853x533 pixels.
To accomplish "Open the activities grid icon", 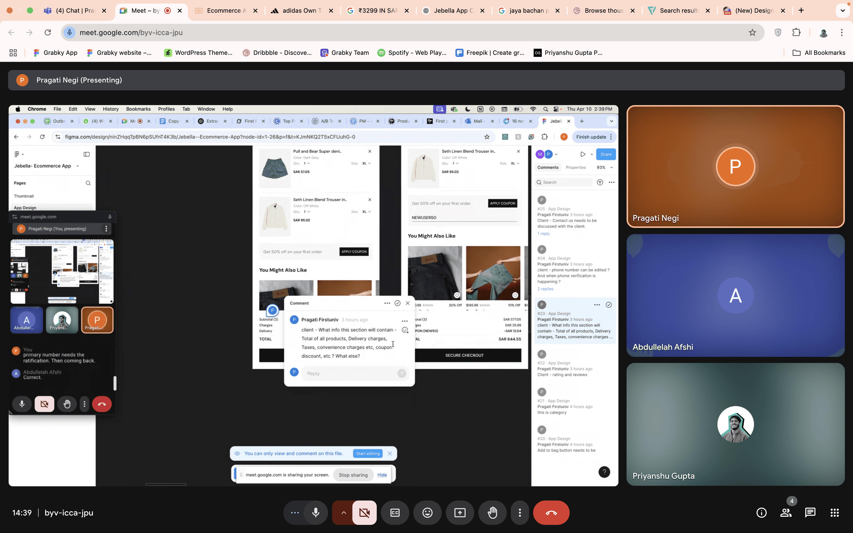I will point(834,513).
